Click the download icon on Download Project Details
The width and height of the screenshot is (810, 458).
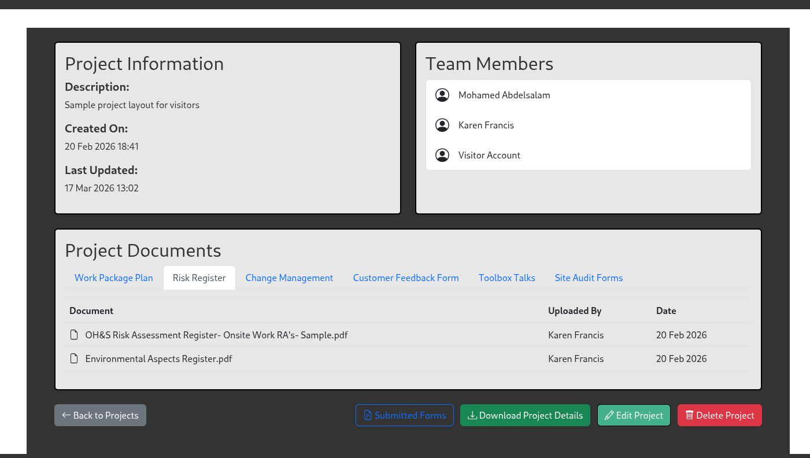click(x=472, y=415)
